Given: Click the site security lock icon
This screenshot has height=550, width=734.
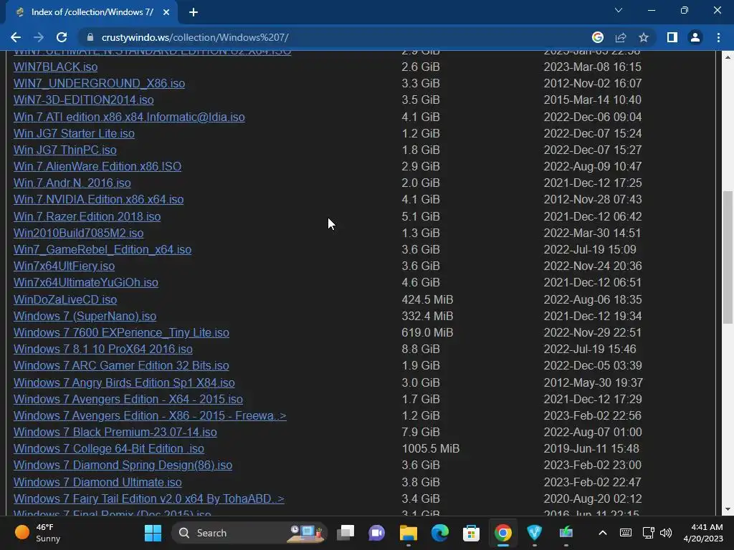Looking at the screenshot, I should (x=90, y=37).
